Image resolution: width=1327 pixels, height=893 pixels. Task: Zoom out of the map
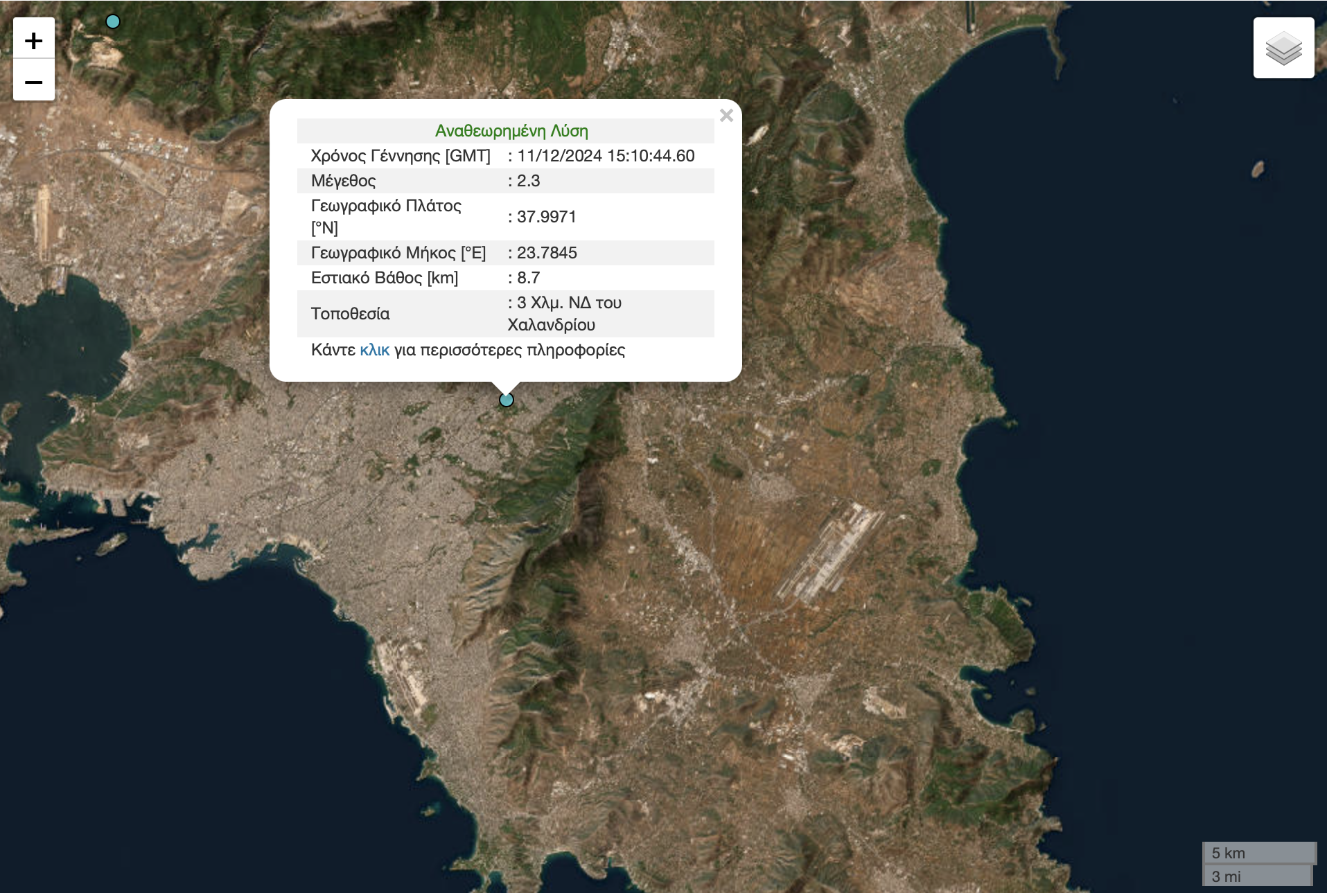(33, 82)
